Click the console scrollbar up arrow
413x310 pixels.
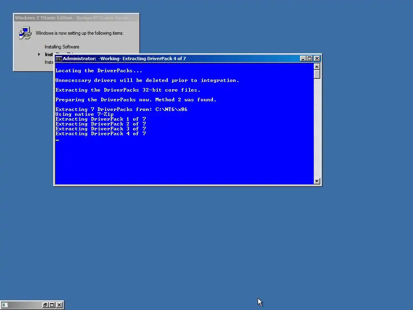(317, 67)
